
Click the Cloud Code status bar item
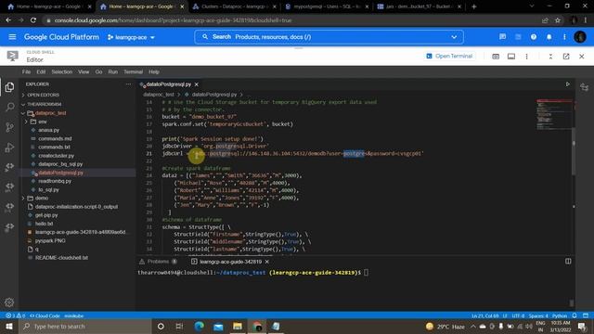click(x=45, y=315)
